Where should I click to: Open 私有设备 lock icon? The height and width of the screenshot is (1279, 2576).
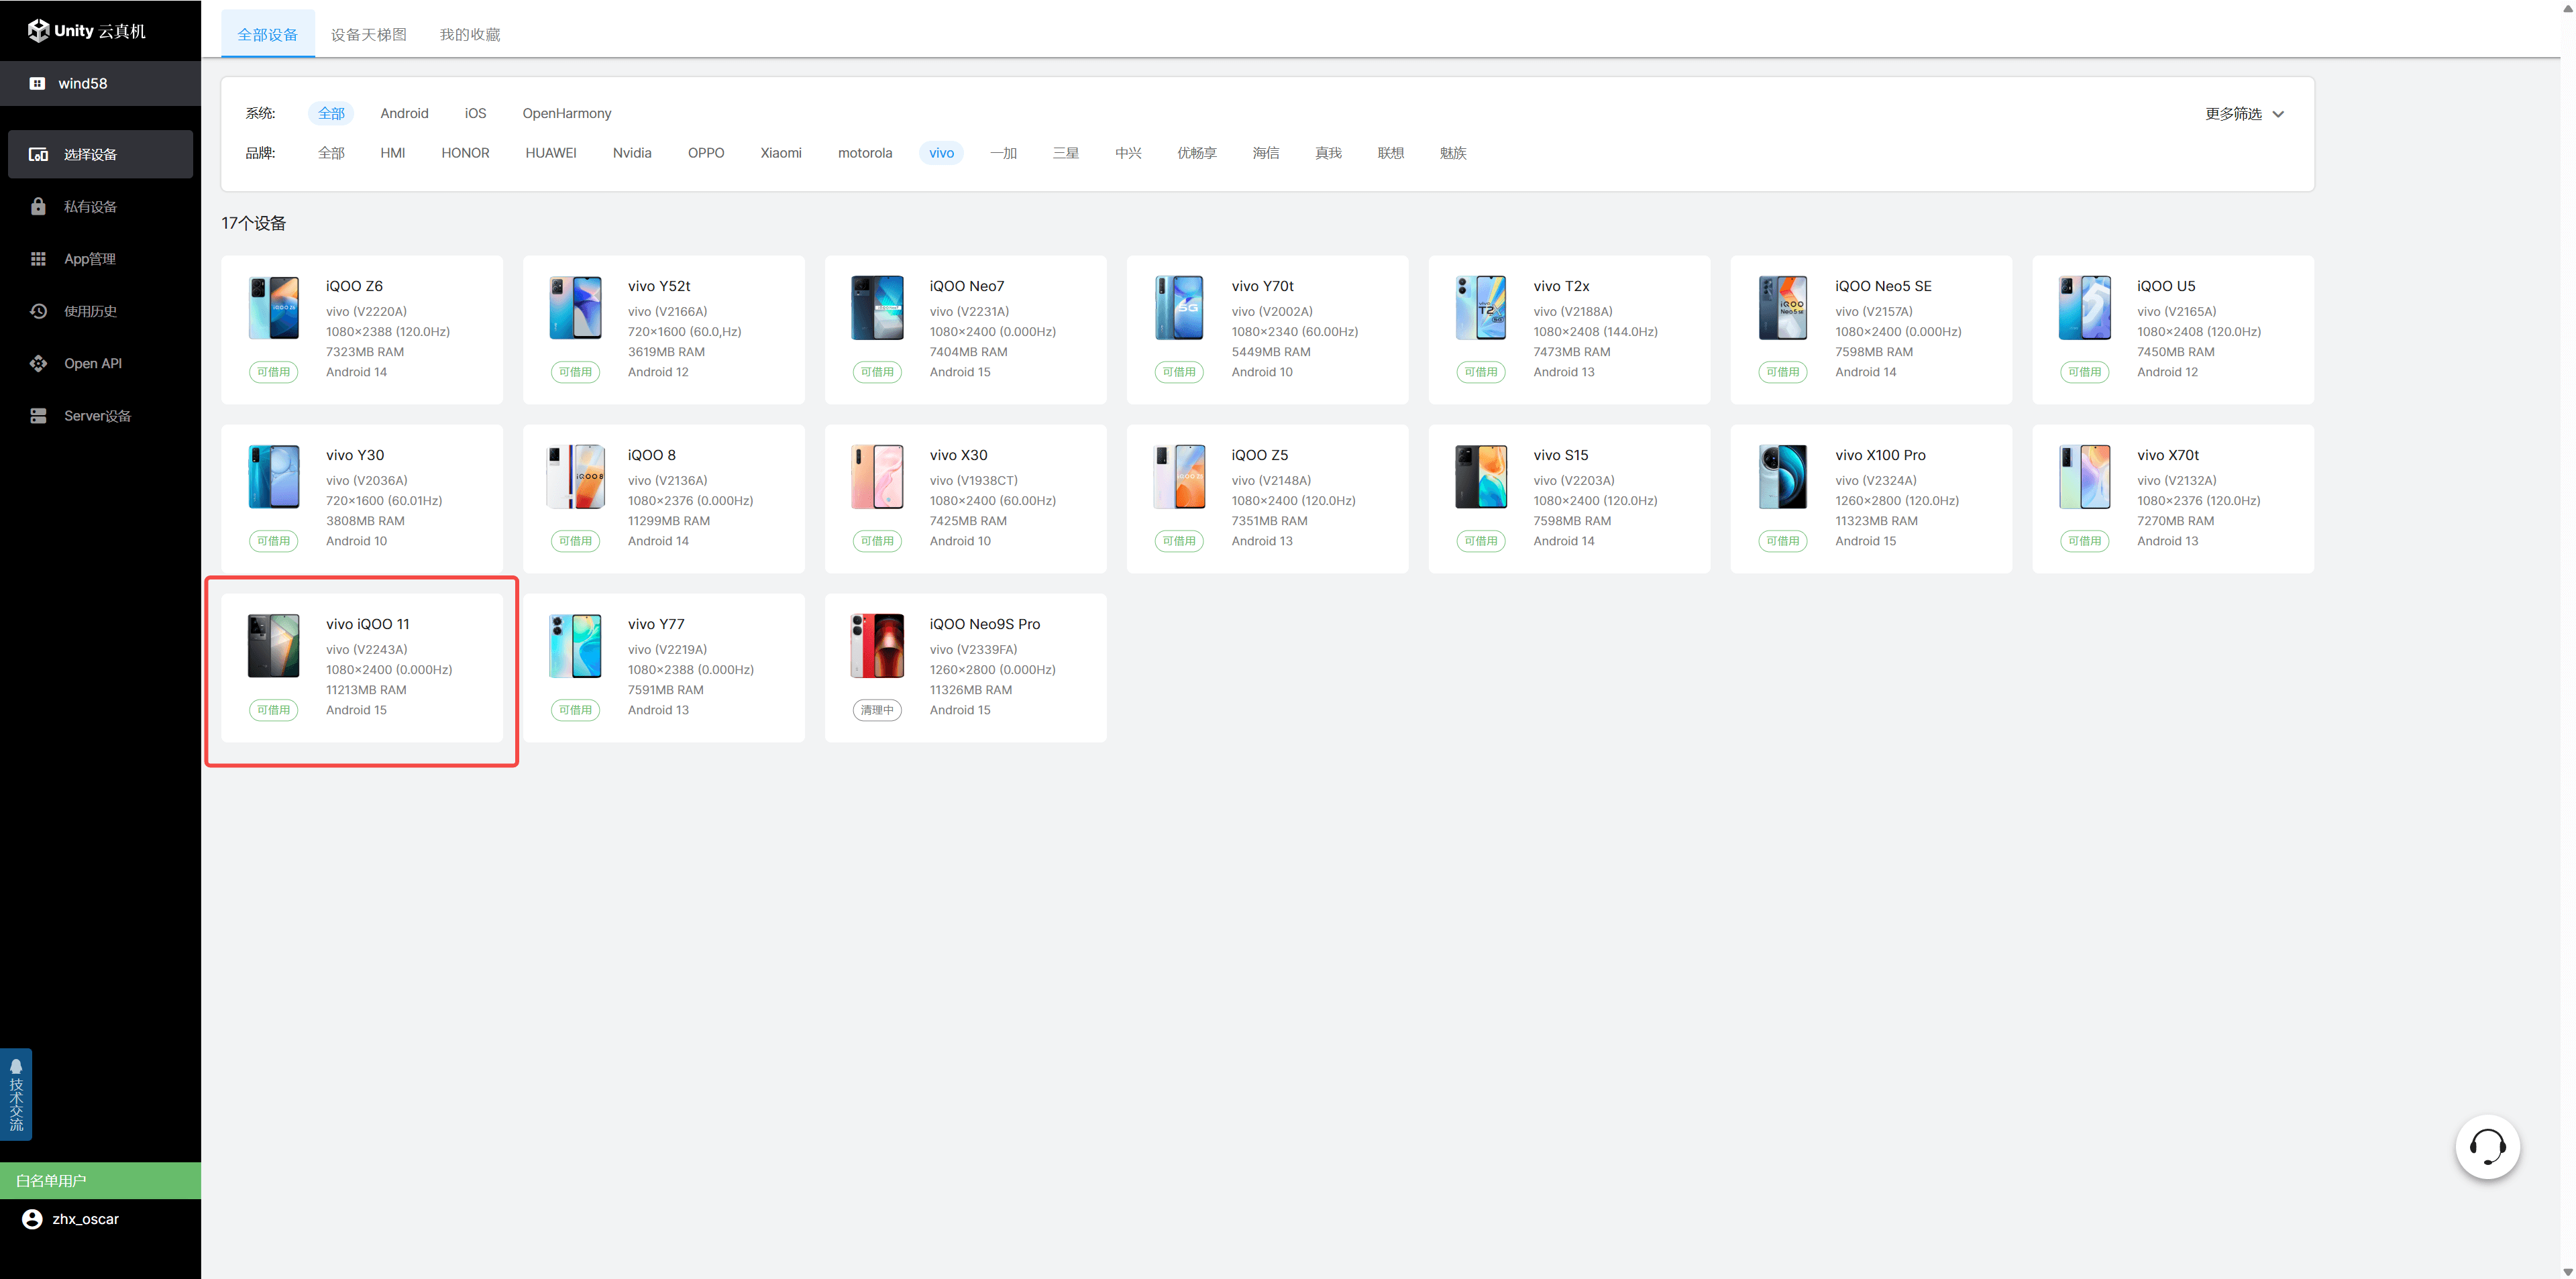pyautogui.click(x=38, y=207)
